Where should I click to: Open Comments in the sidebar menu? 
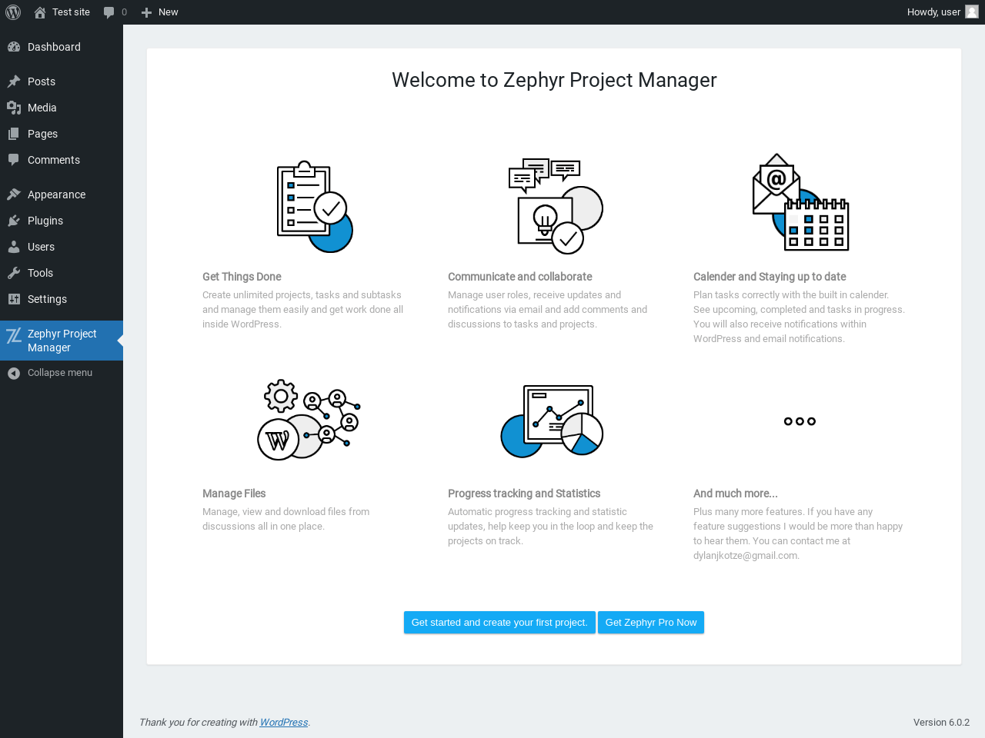[x=62, y=160]
